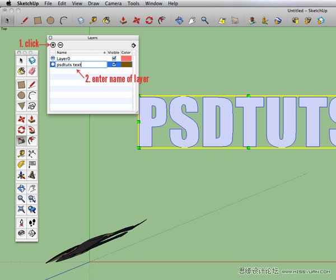Select Tape Measure tool in top toolbar
The width and height of the screenshot is (336, 280).
coord(94,21)
